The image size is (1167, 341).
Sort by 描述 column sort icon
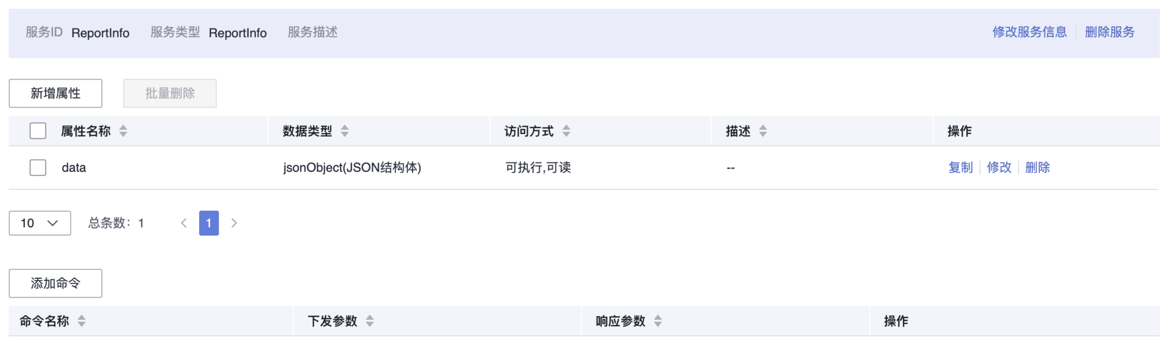pos(763,131)
